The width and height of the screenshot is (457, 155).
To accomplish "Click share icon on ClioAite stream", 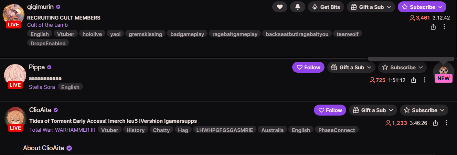I will 435,123.
